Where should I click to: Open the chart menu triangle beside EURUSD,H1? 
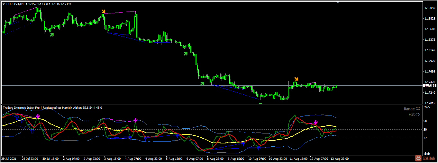point(4,4)
